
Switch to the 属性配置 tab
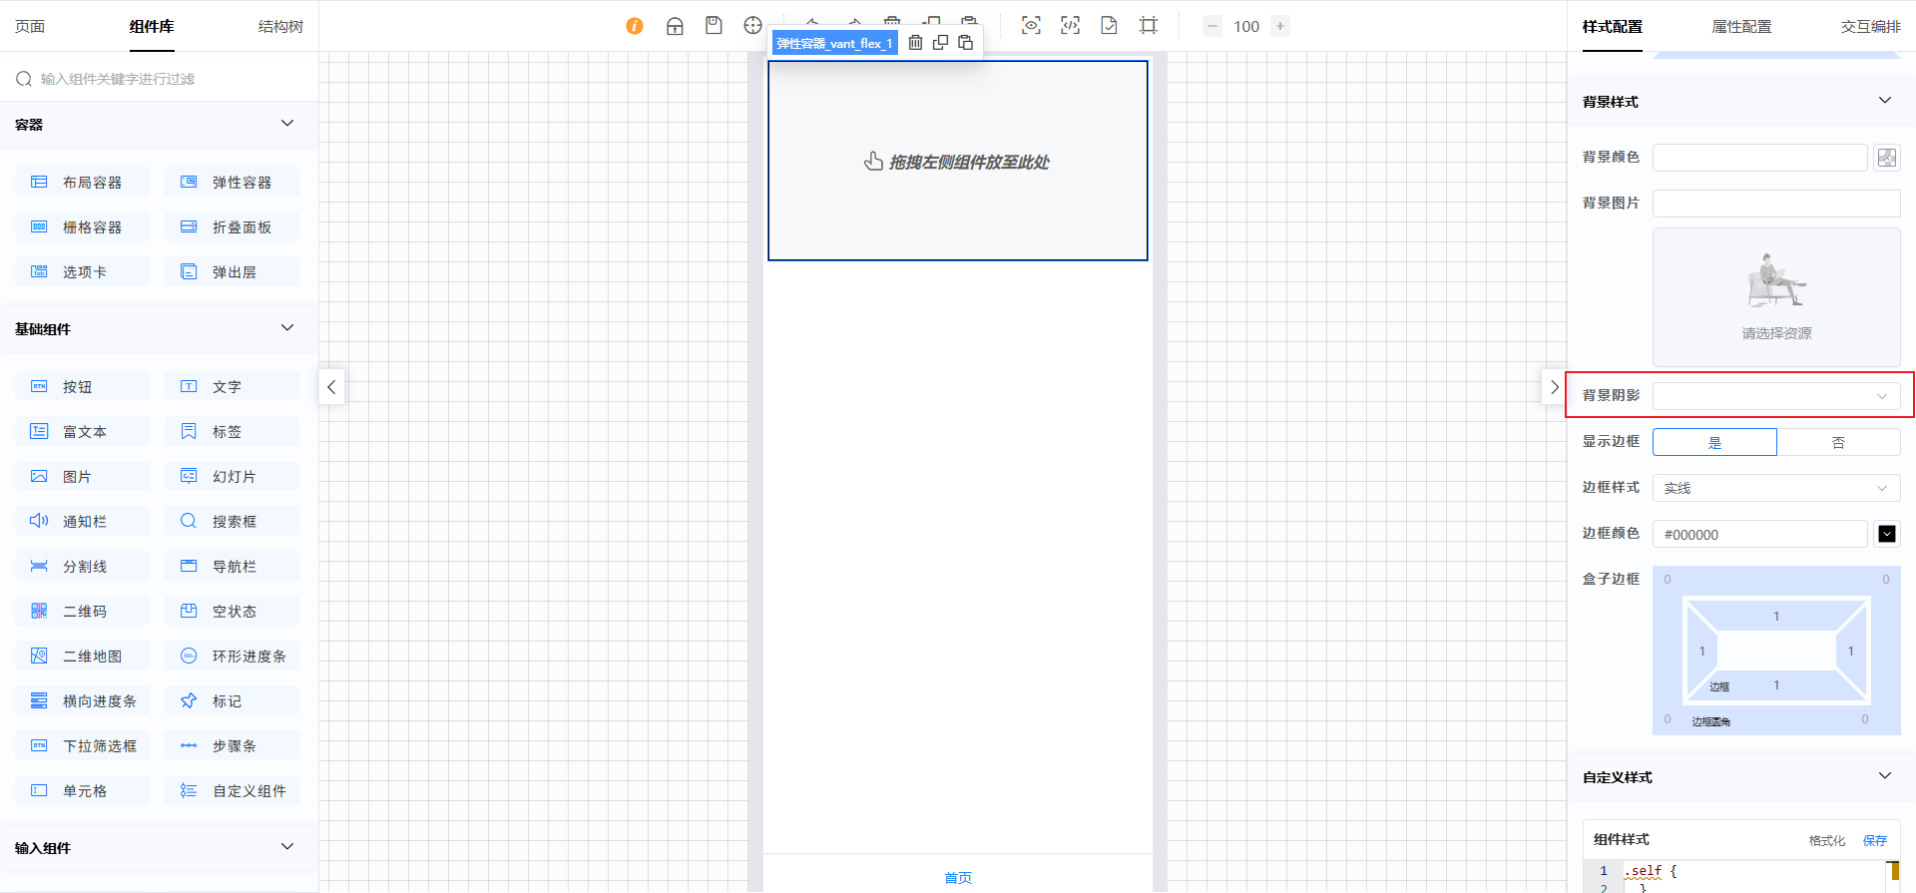1741,27
